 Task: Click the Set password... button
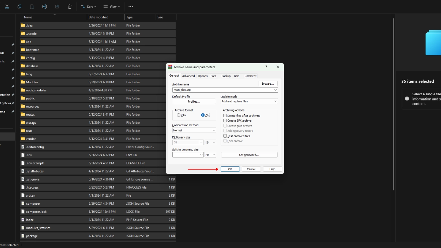click(x=249, y=155)
